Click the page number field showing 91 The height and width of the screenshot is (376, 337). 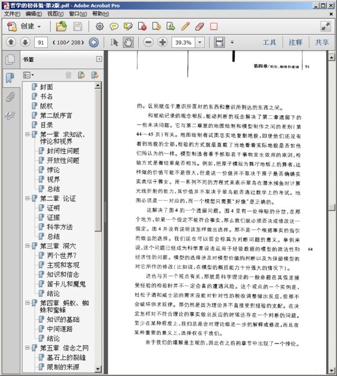point(41,43)
